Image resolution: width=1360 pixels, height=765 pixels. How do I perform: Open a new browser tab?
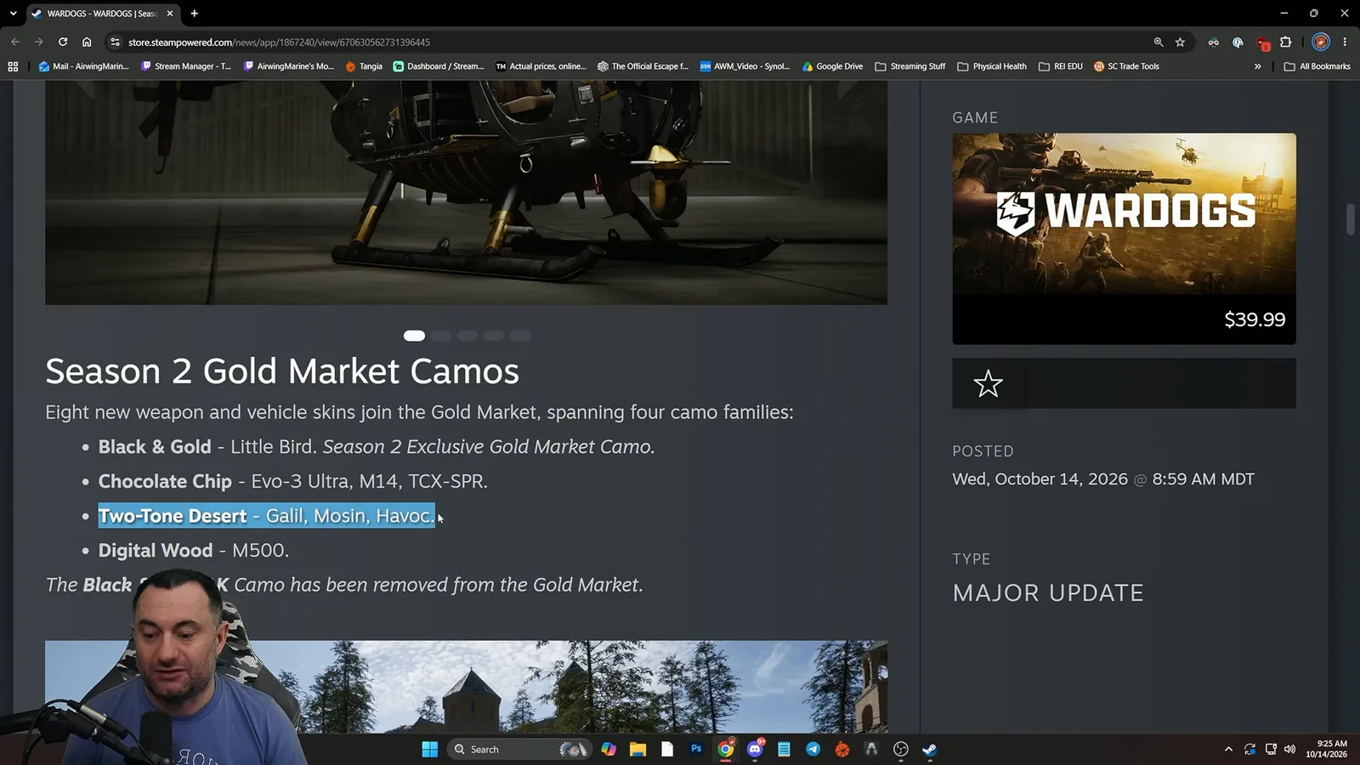coord(195,14)
